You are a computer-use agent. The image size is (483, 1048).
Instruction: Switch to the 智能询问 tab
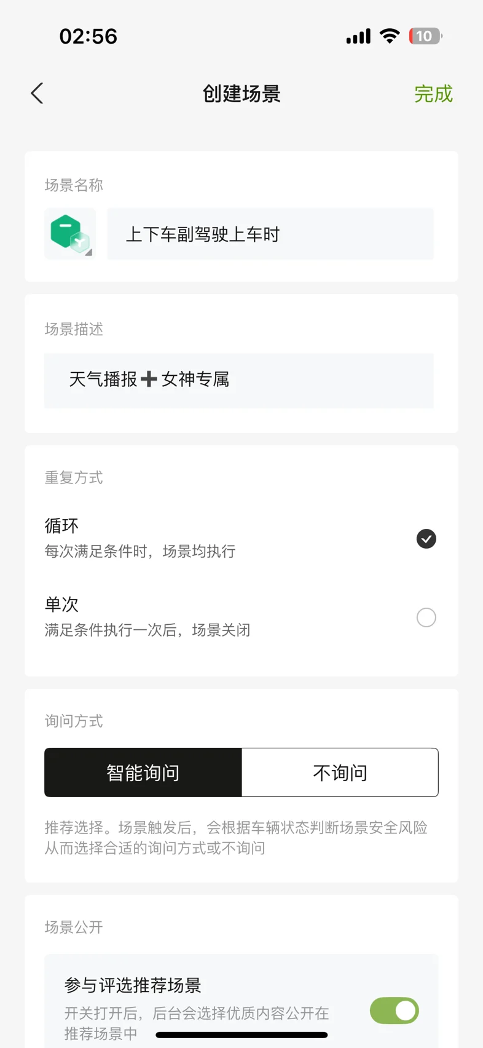tap(143, 772)
